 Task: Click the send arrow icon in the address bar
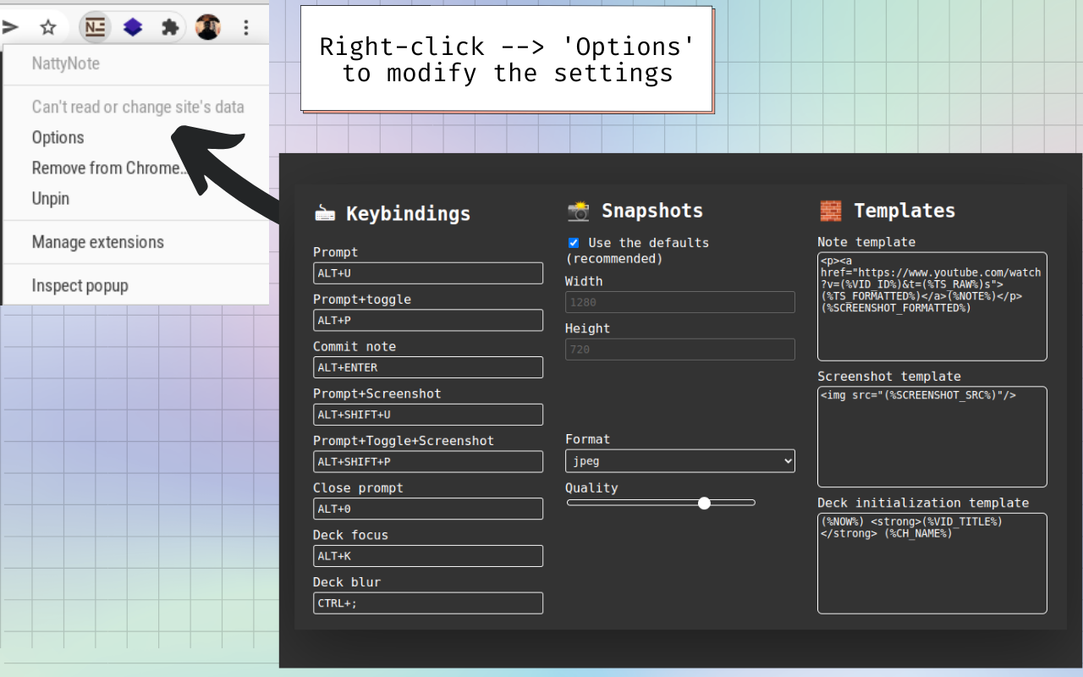[9, 28]
